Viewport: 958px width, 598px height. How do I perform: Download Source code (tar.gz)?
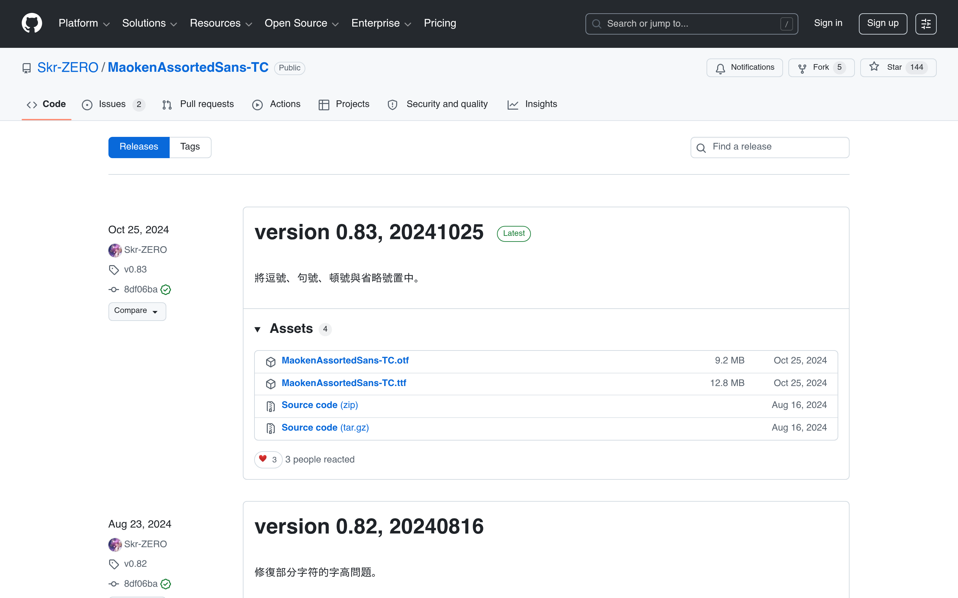(x=325, y=428)
